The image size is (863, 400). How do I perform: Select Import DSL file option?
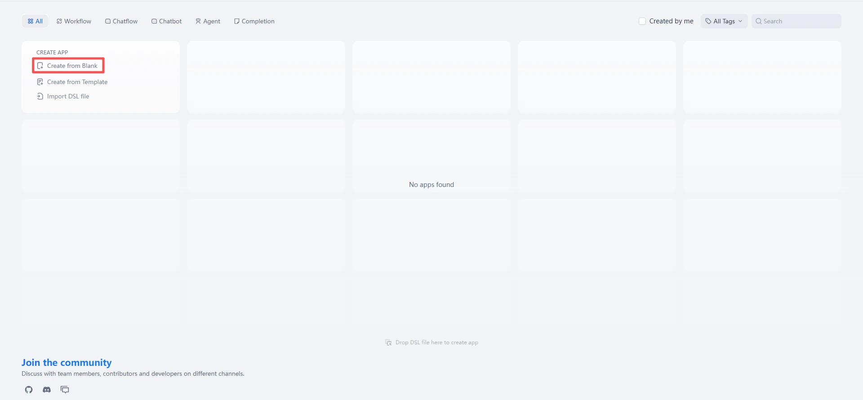(68, 96)
